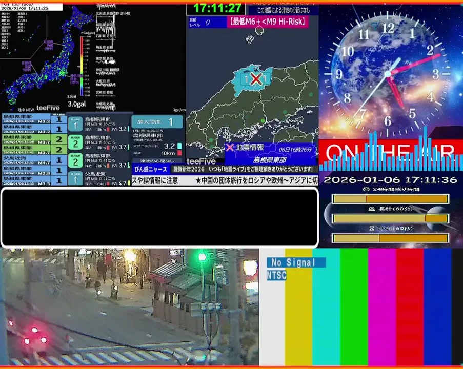Image resolution: width=463 pixels, height=369 pixels.
Task: Click the 津波の心配なし banner
Action: (157, 161)
